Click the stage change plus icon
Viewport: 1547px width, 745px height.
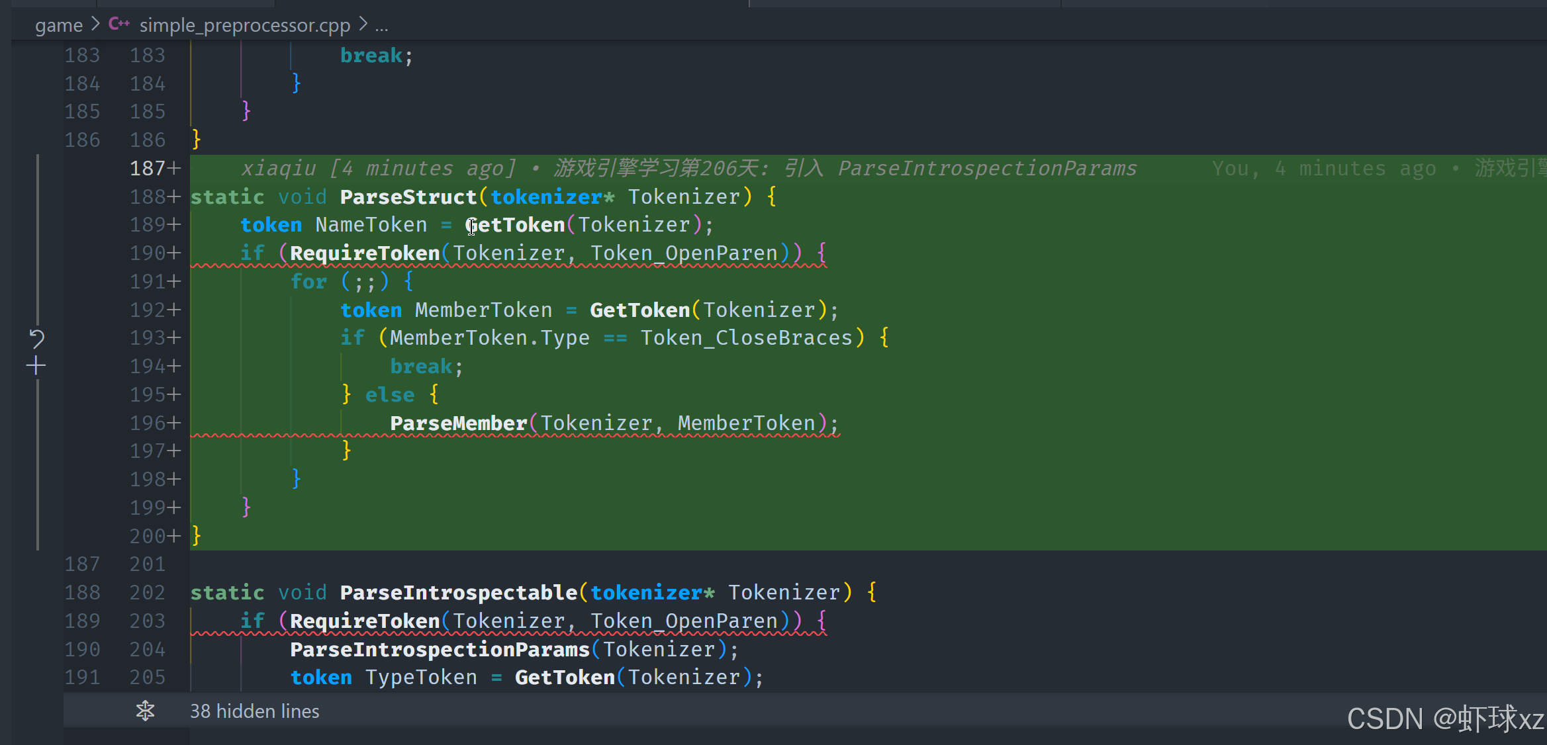(x=36, y=365)
